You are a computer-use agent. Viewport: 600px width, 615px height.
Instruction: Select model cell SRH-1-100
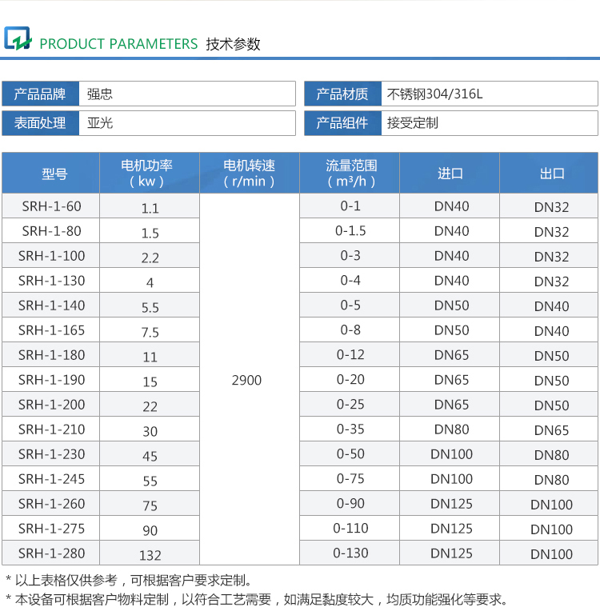[51, 255]
